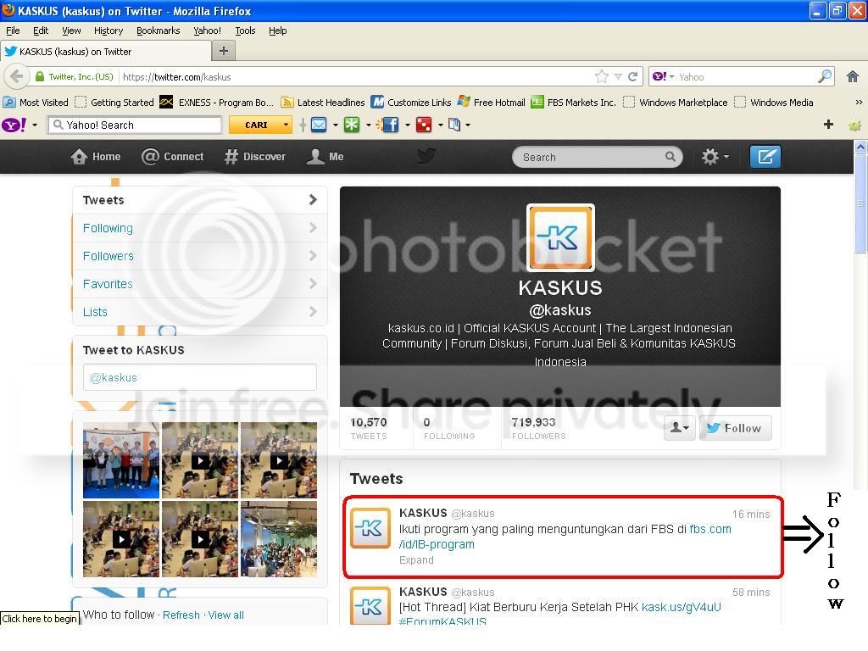Open the CARI button dropdown arrow
Viewport: 868px width, 651px height.
click(x=286, y=125)
